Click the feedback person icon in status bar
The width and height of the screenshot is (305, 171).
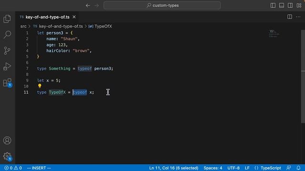point(289,168)
